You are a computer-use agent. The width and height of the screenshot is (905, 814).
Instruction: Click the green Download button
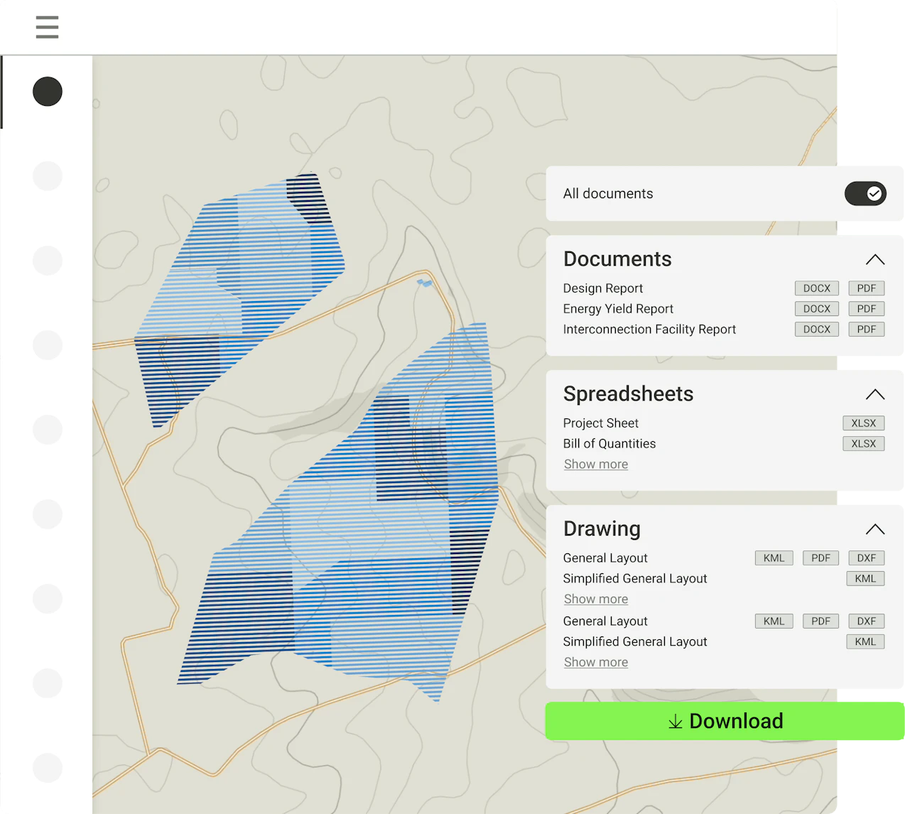(x=725, y=721)
